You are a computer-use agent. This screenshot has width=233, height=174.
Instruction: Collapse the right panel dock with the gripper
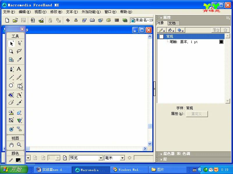point(154,89)
